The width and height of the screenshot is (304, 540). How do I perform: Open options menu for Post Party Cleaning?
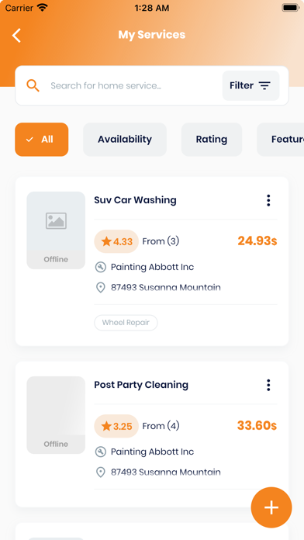pos(268,385)
